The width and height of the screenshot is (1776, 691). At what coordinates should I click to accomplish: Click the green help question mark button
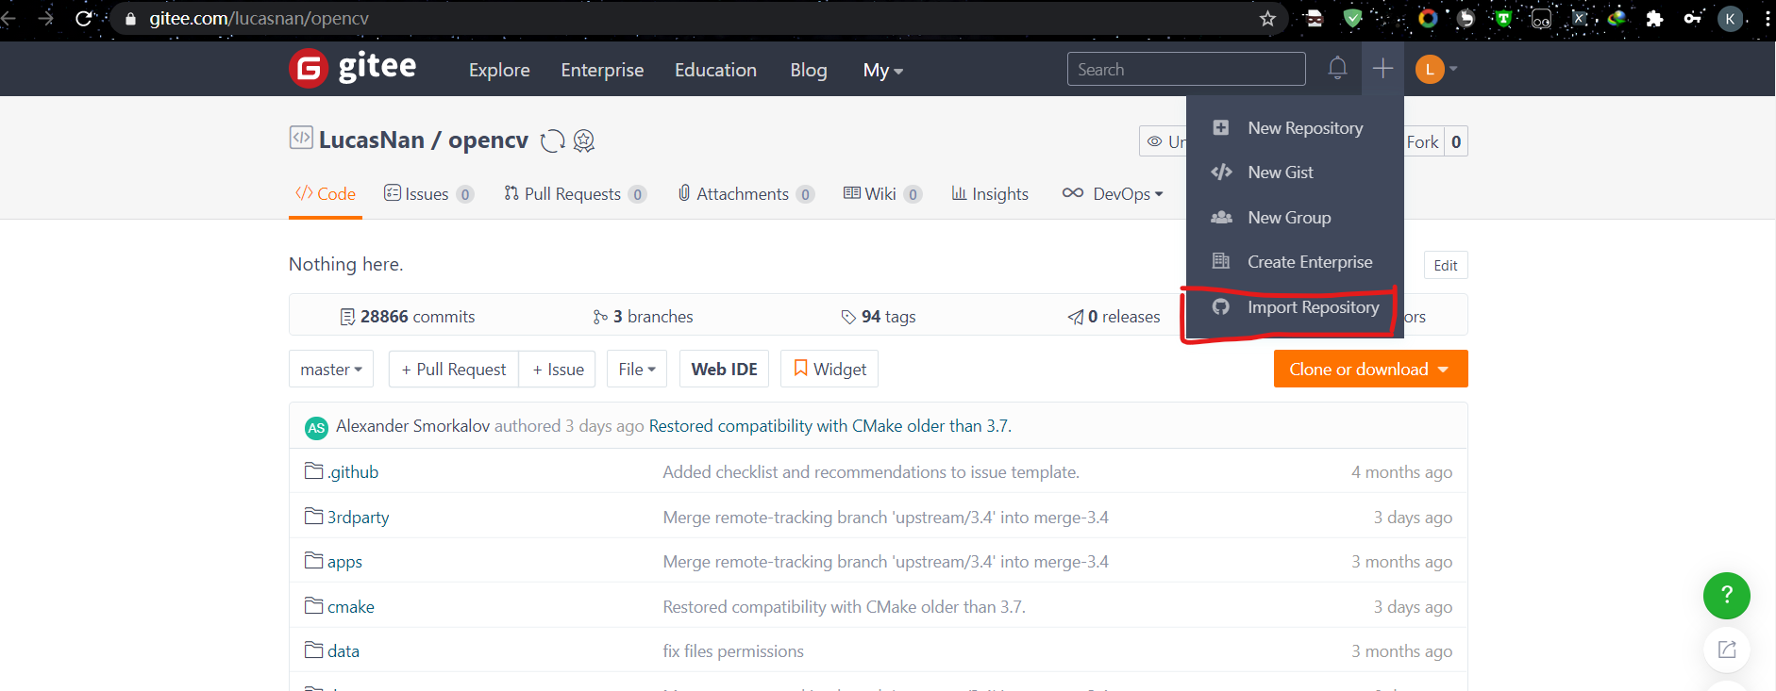pos(1726,596)
